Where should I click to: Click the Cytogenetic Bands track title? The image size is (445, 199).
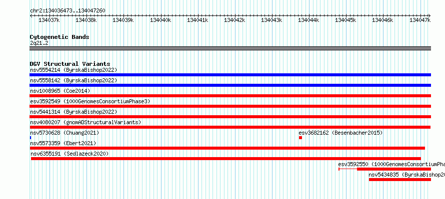(59, 37)
